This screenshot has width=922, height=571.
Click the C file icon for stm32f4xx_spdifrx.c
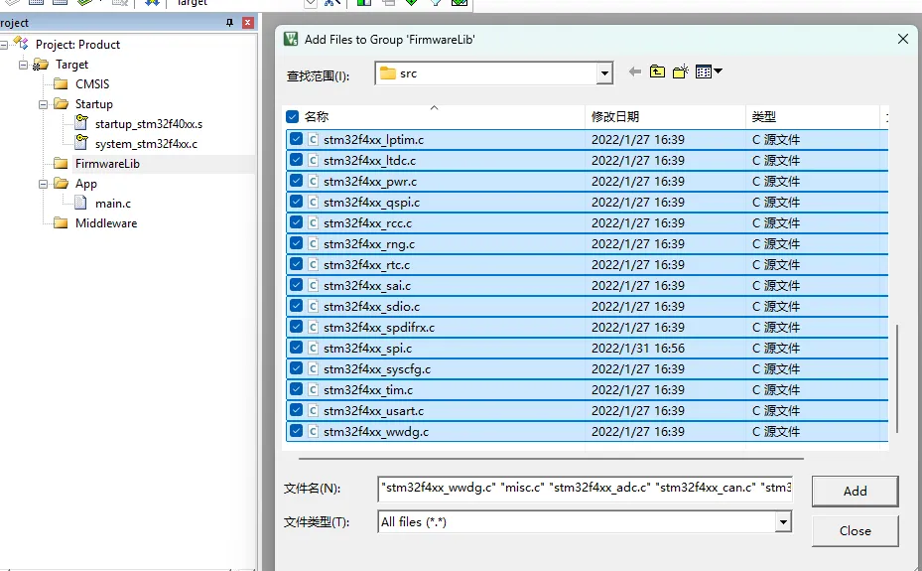(x=314, y=327)
